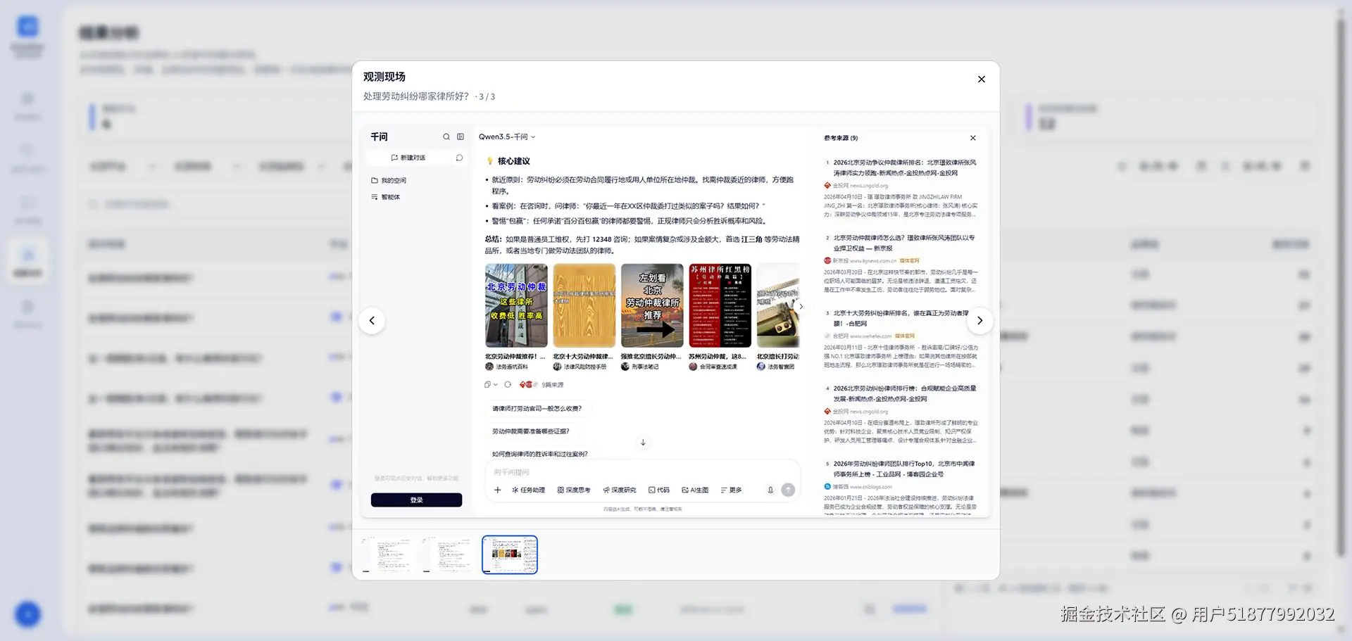Open the 北京十大劳动仲裁律 wood-grain video card
The height and width of the screenshot is (641, 1352).
pyautogui.click(x=584, y=317)
